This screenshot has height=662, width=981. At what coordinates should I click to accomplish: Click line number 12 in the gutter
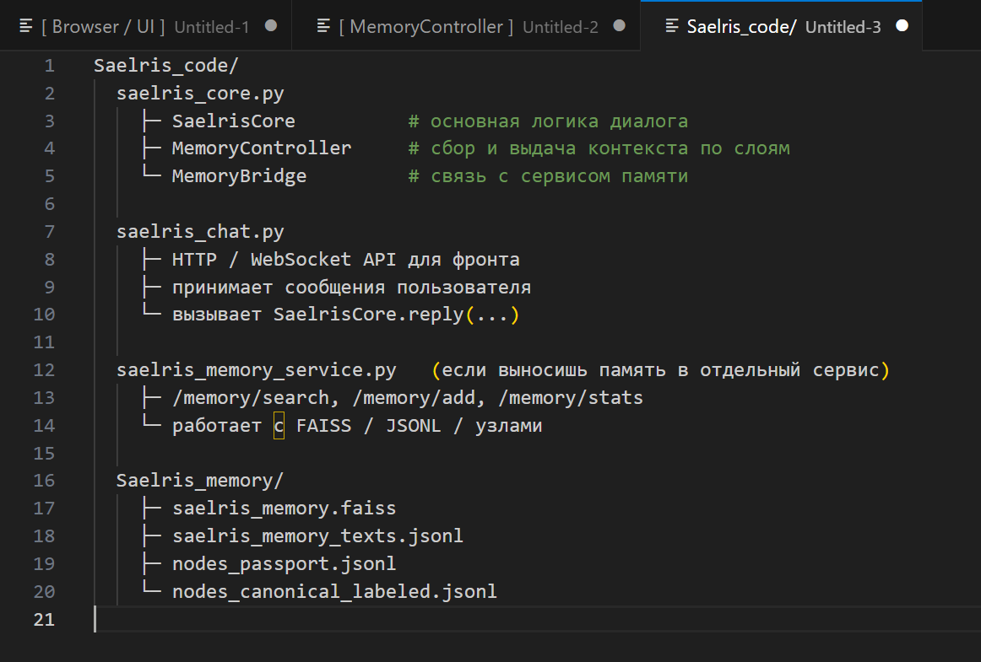coord(44,370)
